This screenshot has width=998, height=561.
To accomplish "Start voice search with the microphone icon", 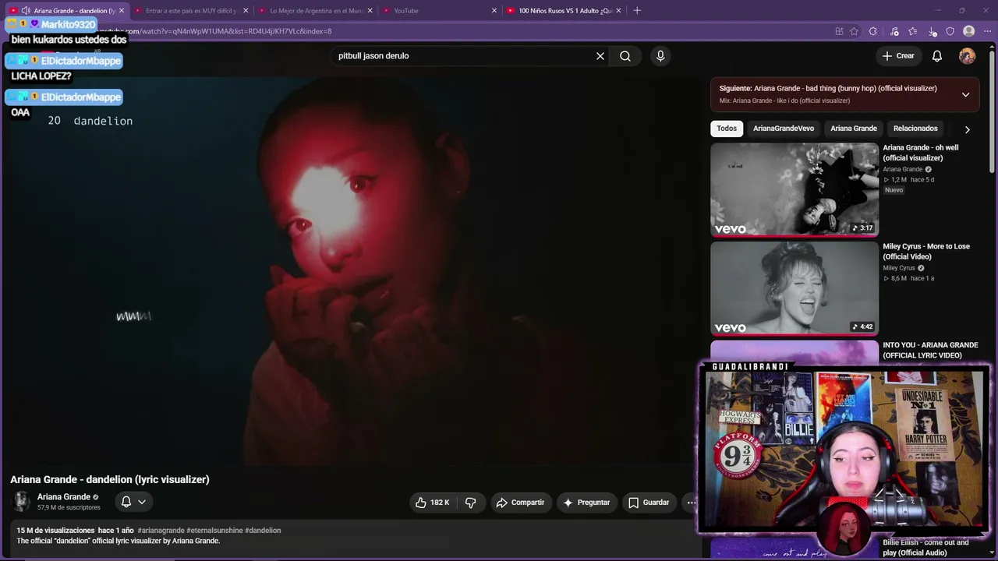I will [660, 56].
